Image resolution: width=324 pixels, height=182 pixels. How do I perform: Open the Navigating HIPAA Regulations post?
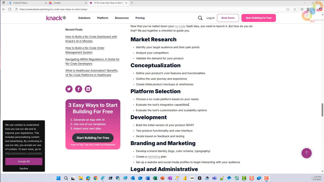coord(92,61)
